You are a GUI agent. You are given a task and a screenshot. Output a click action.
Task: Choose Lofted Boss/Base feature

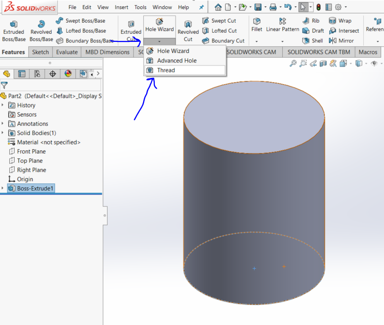coord(82,31)
